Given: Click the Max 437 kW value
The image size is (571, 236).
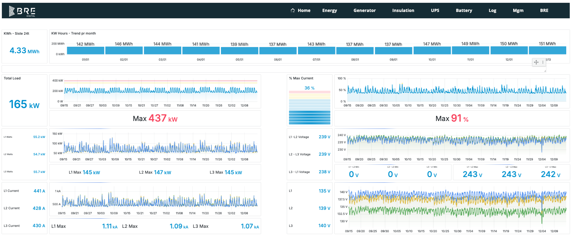Looking at the screenshot, I should pos(155,118).
